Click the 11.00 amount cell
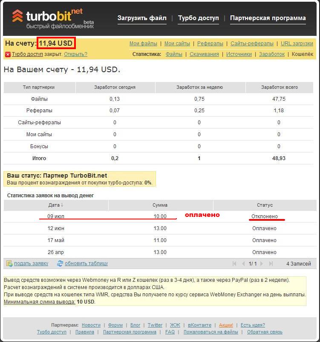320x342 pixels. click(x=160, y=240)
